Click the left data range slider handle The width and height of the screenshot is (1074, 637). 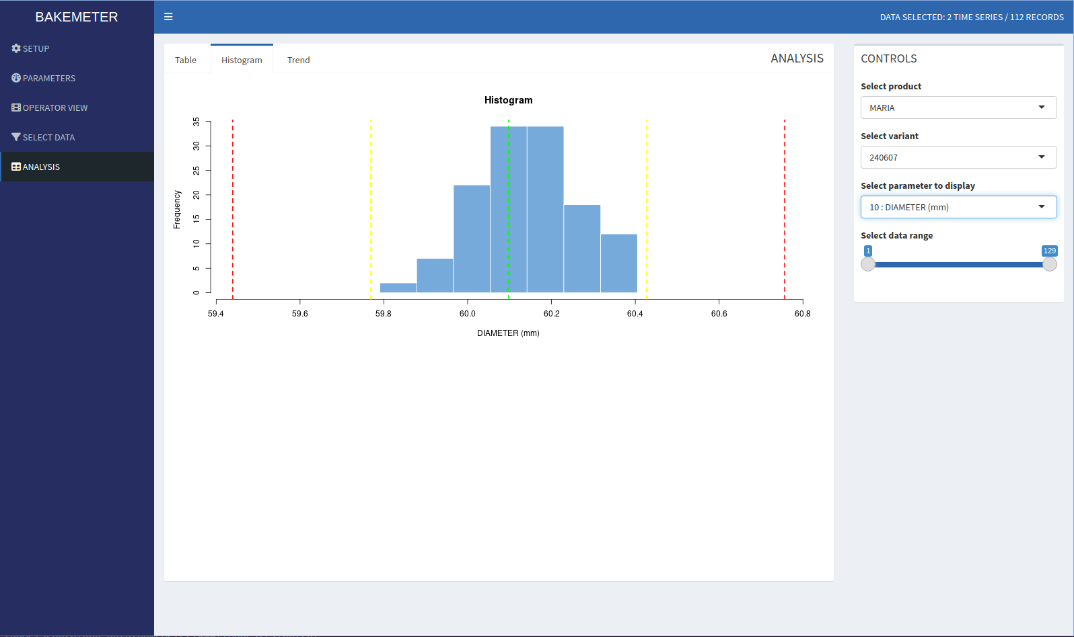(868, 264)
